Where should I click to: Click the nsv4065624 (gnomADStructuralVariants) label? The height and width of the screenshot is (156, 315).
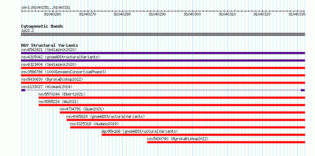click(x=106, y=116)
